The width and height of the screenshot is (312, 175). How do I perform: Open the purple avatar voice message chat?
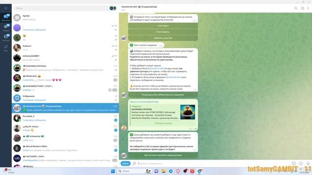[x=65, y=28]
